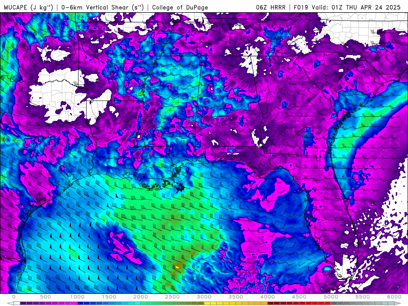Click the 6000 value on the color scale
This screenshot has width=408, height=306.
pos(394,297)
